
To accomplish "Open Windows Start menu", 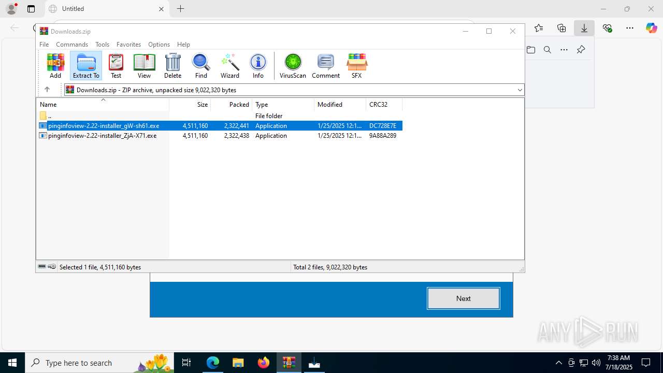I will click(12, 363).
